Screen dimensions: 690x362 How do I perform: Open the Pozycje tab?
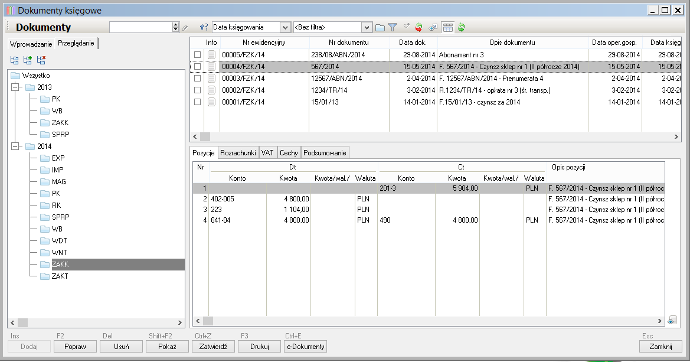point(203,153)
